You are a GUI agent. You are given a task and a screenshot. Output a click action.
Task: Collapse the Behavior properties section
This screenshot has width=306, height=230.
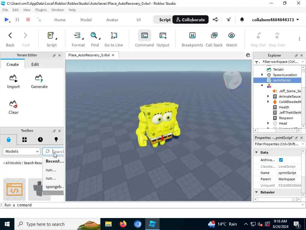(x=256, y=192)
